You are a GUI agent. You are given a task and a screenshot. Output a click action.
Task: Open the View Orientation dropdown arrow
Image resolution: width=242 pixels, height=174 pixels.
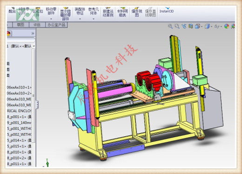point(202,27)
